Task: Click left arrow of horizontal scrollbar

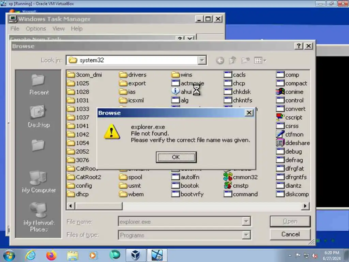Action: (x=71, y=206)
